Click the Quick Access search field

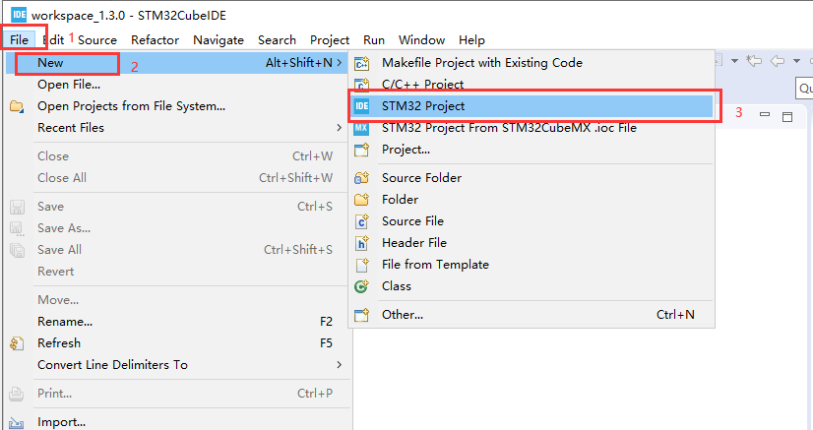(x=805, y=89)
